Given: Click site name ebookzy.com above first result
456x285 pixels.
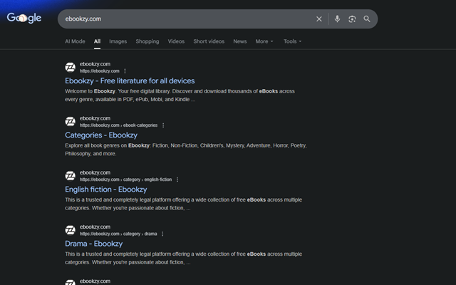Looking at the screenshot, I should (95, 64).
